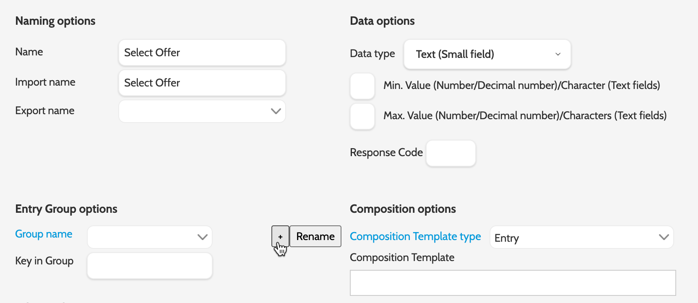Click the plus button beside Rename
The width and height of the screenshot is (698, 303).
point(280,236)
